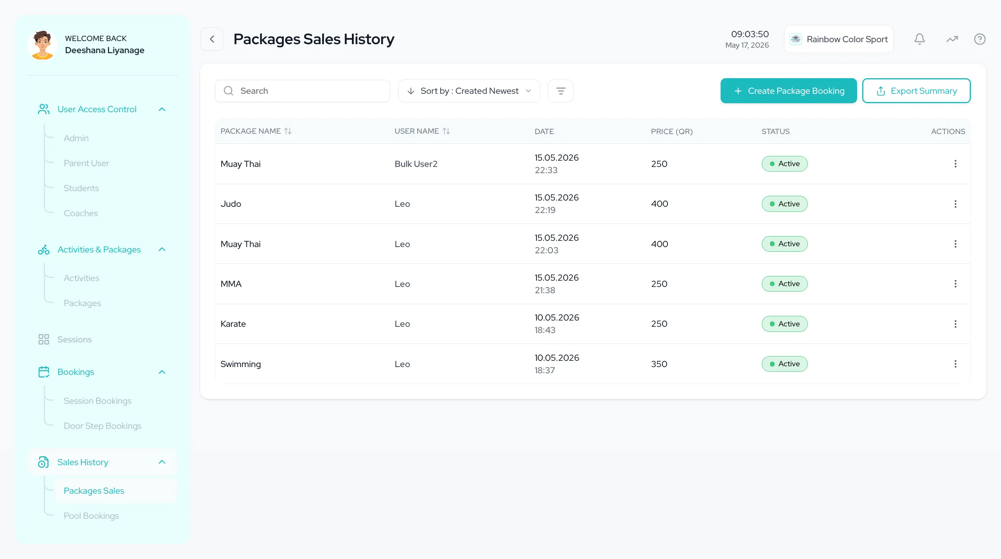The width and height of the screenshot is (1001, 559).
Task: Open the filter options icon
Action: pos(561,91)
